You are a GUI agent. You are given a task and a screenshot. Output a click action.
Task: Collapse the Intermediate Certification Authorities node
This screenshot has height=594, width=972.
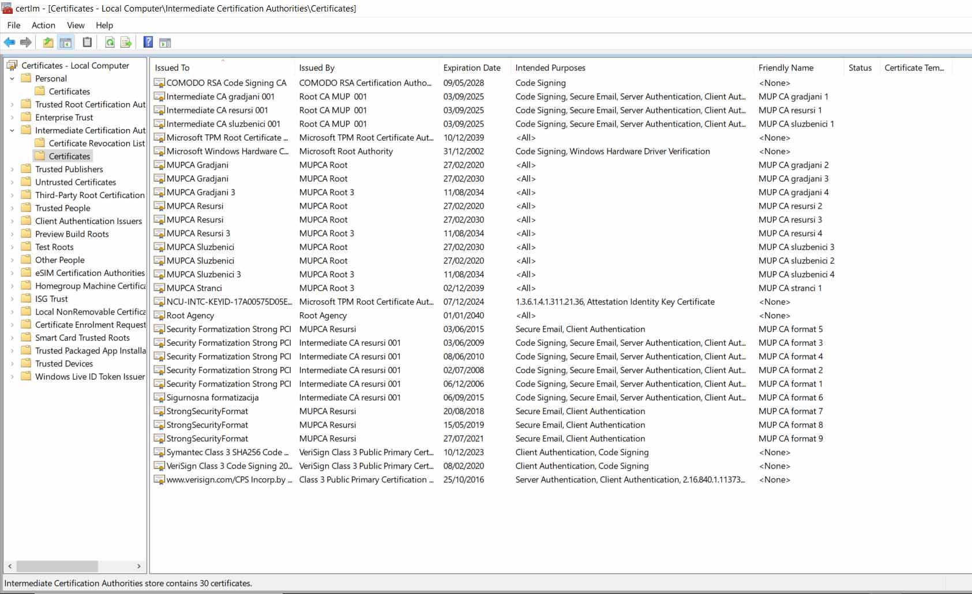click(x=12, y=131)
